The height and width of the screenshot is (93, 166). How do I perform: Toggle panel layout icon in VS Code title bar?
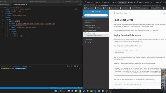point(66,2)
